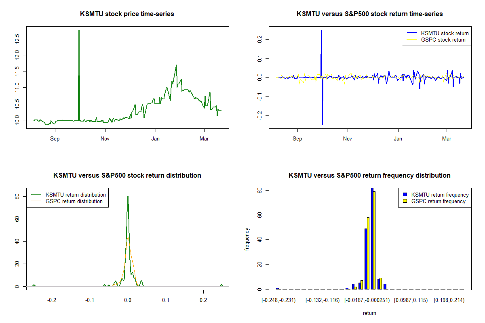This screenshot has width=485, height=323.
Task: Click the green density curve peak near 80
Action: 128,197
